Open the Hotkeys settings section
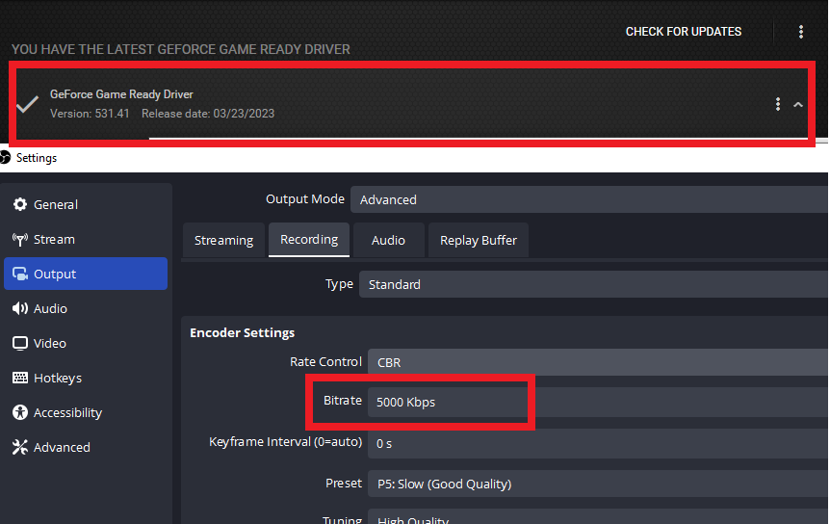830x524 pixels. click(x=86, y=378)
